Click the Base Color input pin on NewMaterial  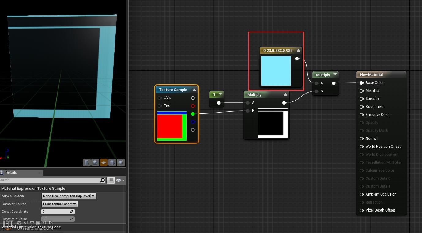pos(362,83)
